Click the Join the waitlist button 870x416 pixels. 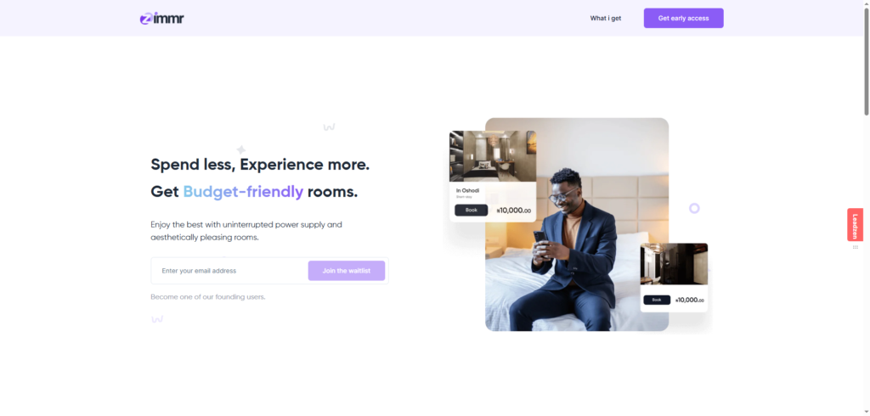click(347, 271)
